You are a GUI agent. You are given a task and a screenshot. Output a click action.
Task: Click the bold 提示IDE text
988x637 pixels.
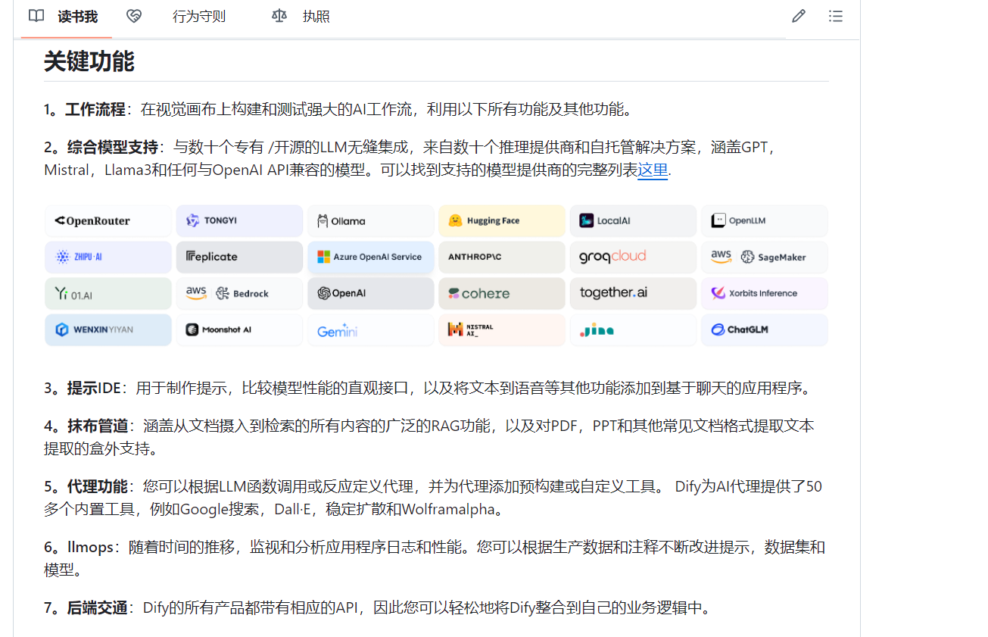click(94, 389)
